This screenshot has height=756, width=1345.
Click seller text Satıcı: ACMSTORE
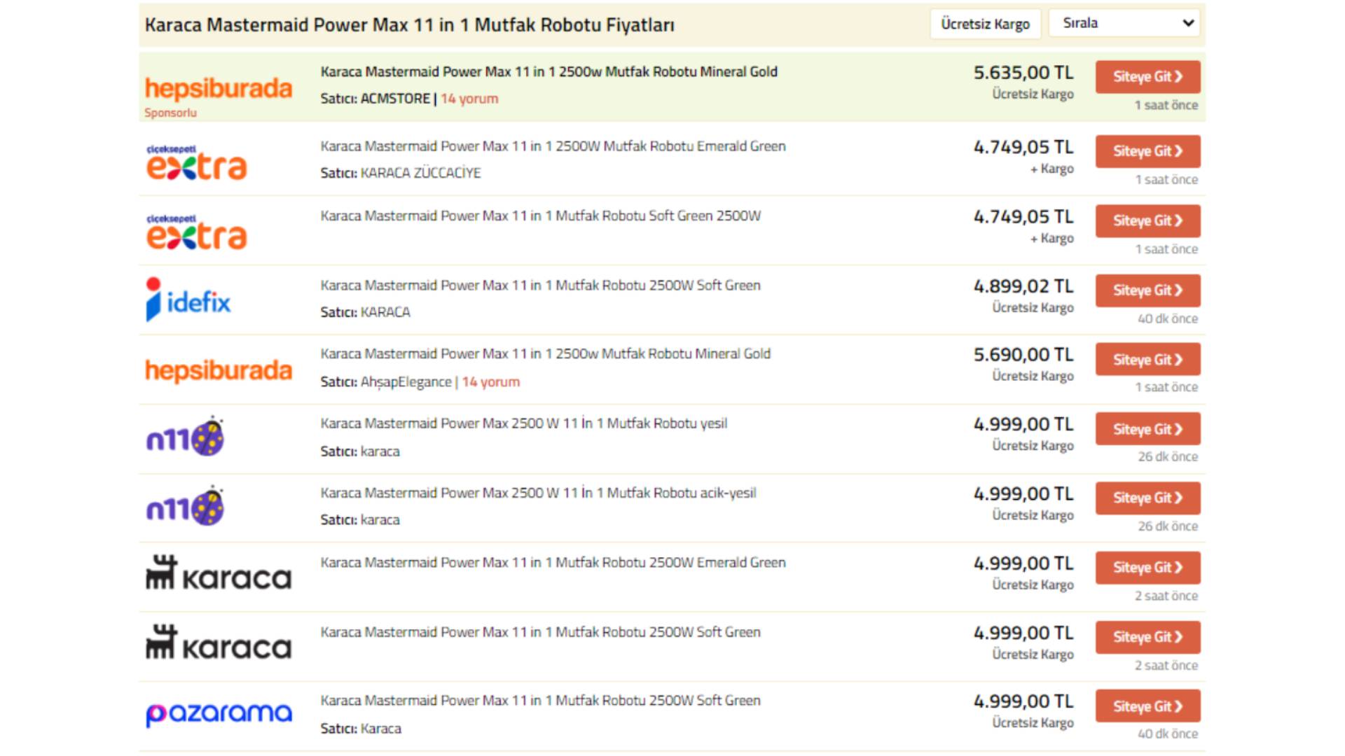tap(375, 99)
